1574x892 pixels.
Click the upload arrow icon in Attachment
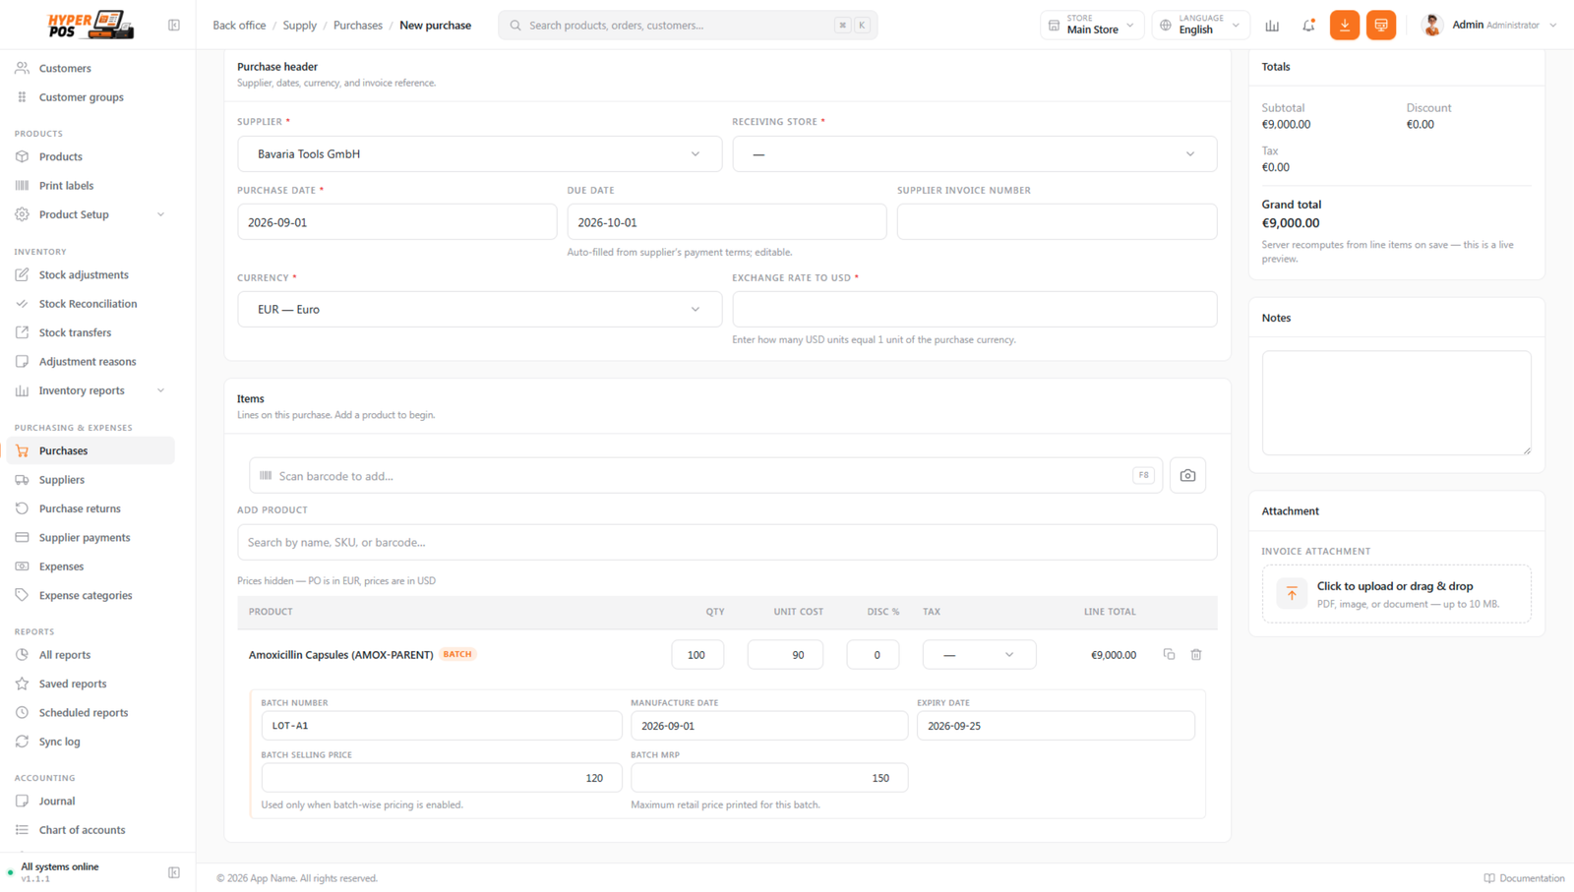pos(1292,594)
